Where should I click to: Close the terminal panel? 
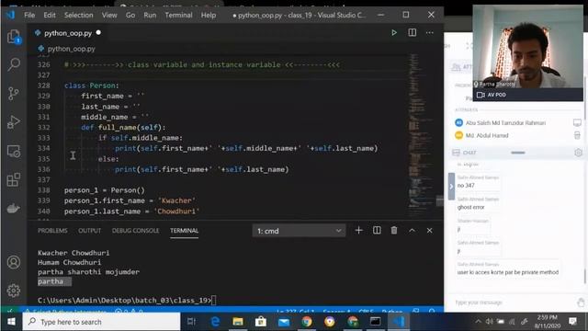click(429, 230)
